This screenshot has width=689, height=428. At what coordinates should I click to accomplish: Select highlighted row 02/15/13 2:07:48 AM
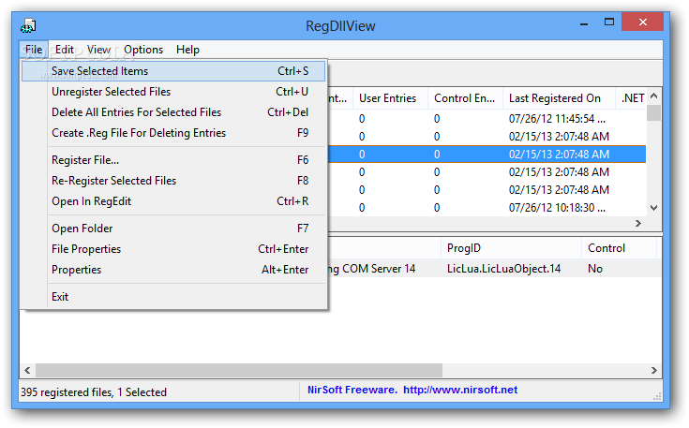point(487,155)
